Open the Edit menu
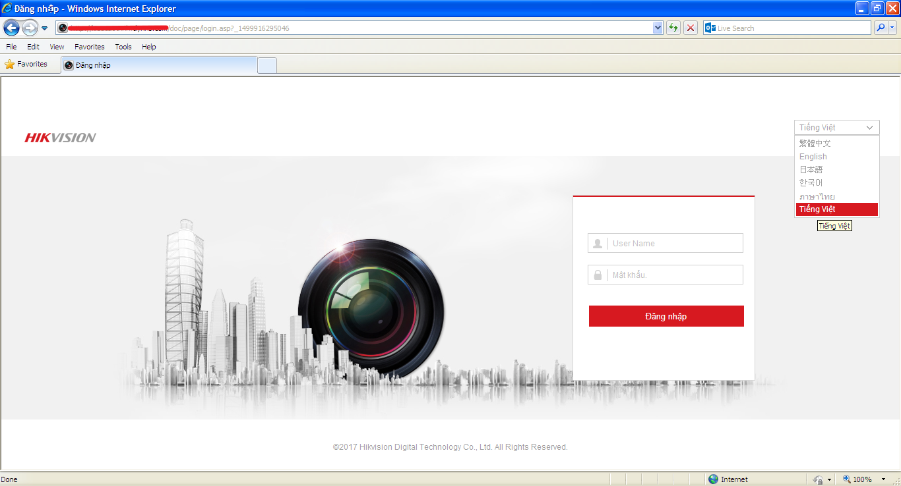 [x=33, y=47]
